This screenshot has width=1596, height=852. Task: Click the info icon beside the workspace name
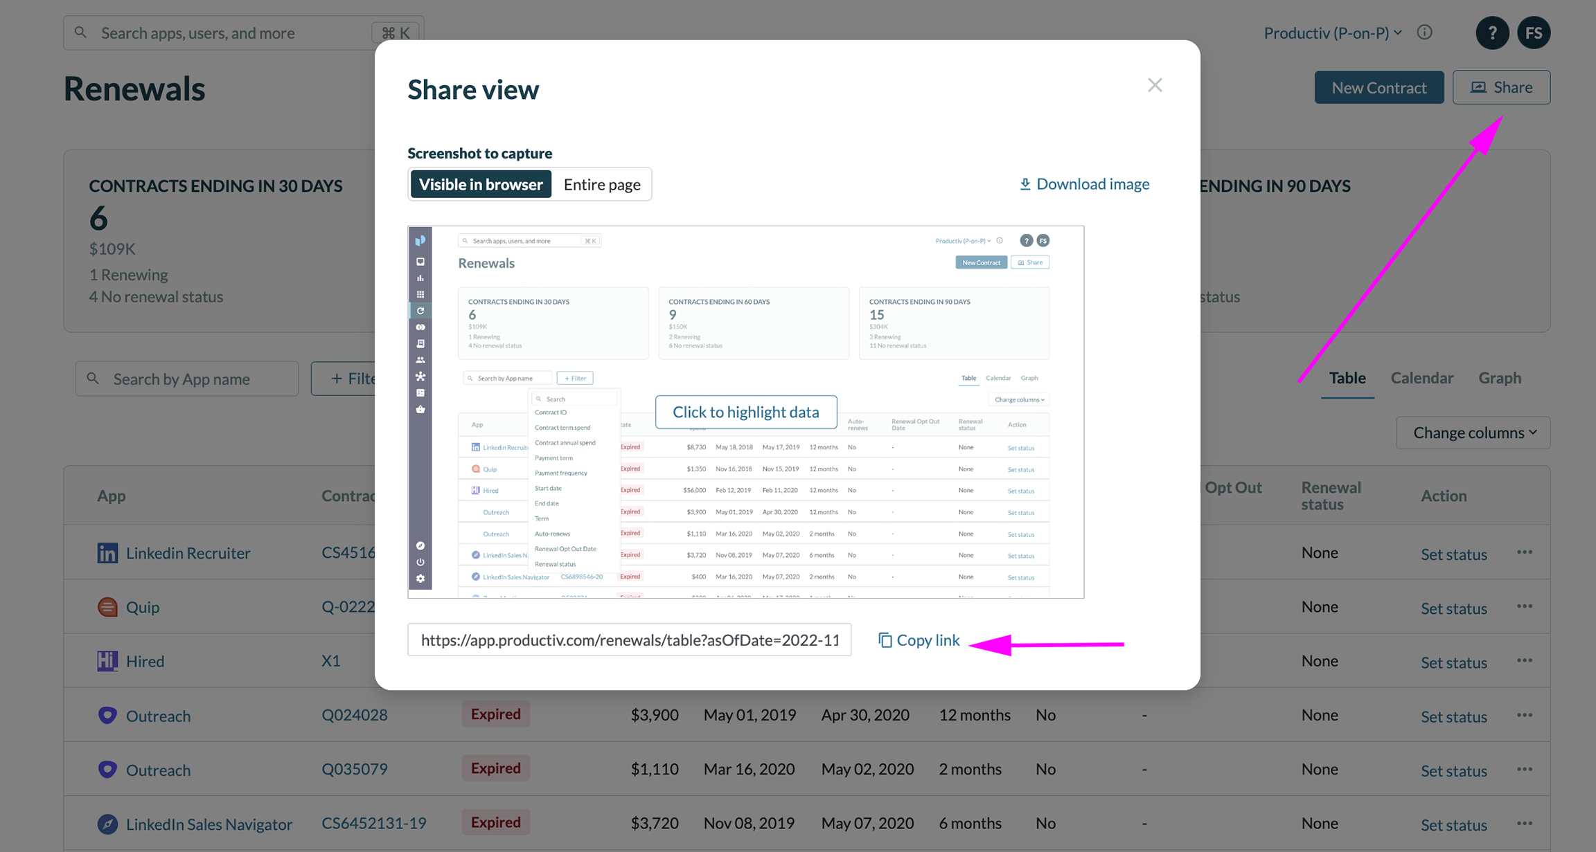point(1425,32)
